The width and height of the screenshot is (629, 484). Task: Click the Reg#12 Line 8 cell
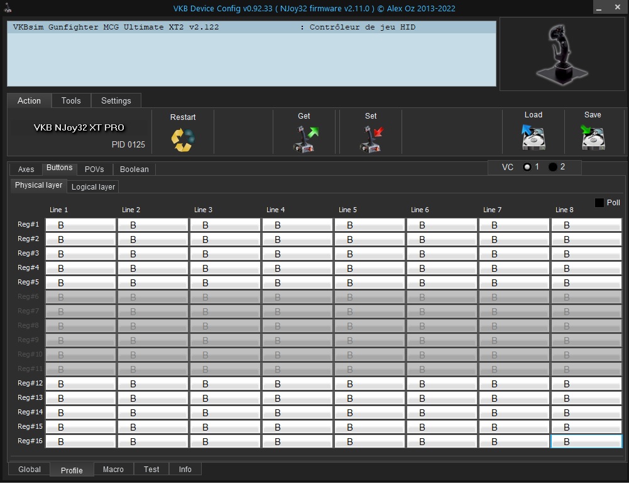[x=586, y=384]
